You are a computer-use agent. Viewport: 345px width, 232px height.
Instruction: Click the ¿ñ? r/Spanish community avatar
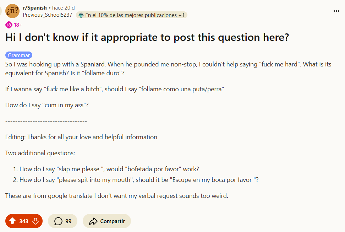pos(12,11)
